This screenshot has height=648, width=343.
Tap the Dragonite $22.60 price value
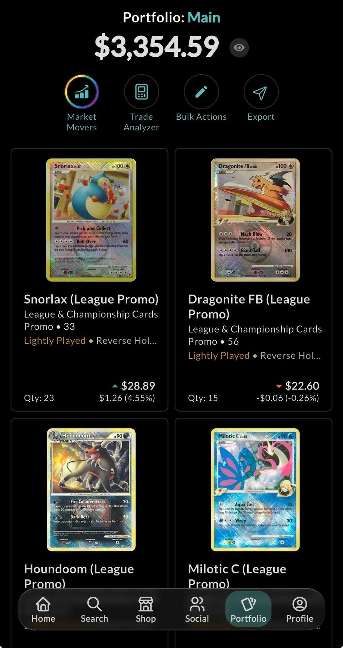[x=302, y=386]
